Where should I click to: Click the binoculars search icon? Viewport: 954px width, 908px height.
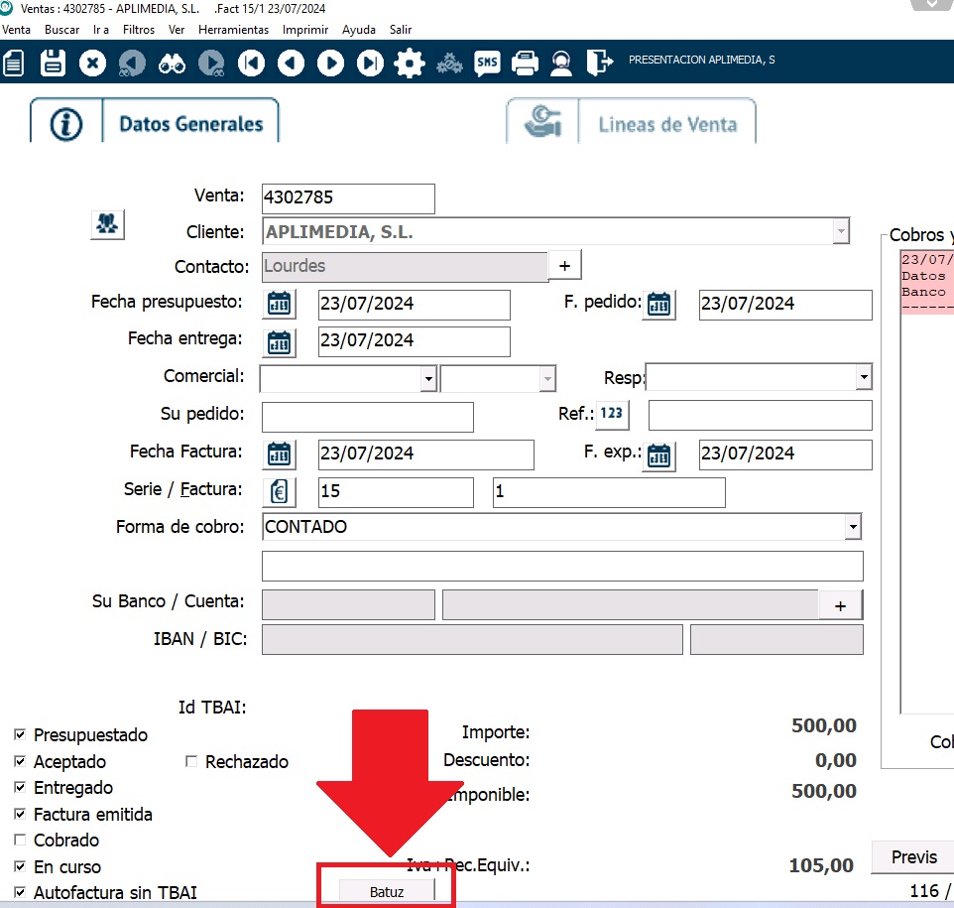pyautogui.click(x=172, y=64)
